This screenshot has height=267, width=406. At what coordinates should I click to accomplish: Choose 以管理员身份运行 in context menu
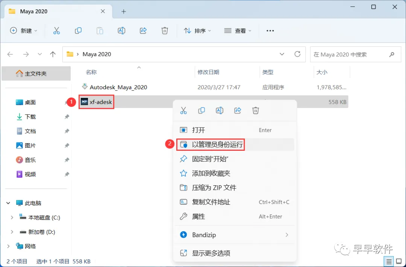point(235,145)
